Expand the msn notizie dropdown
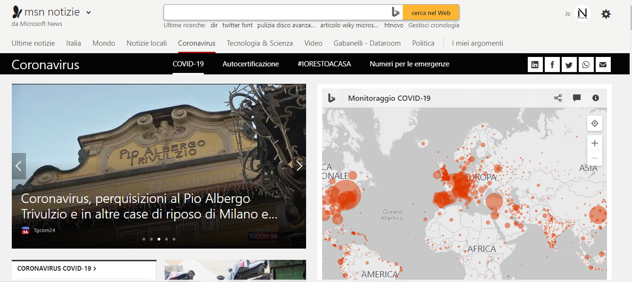 pos(88,13)
